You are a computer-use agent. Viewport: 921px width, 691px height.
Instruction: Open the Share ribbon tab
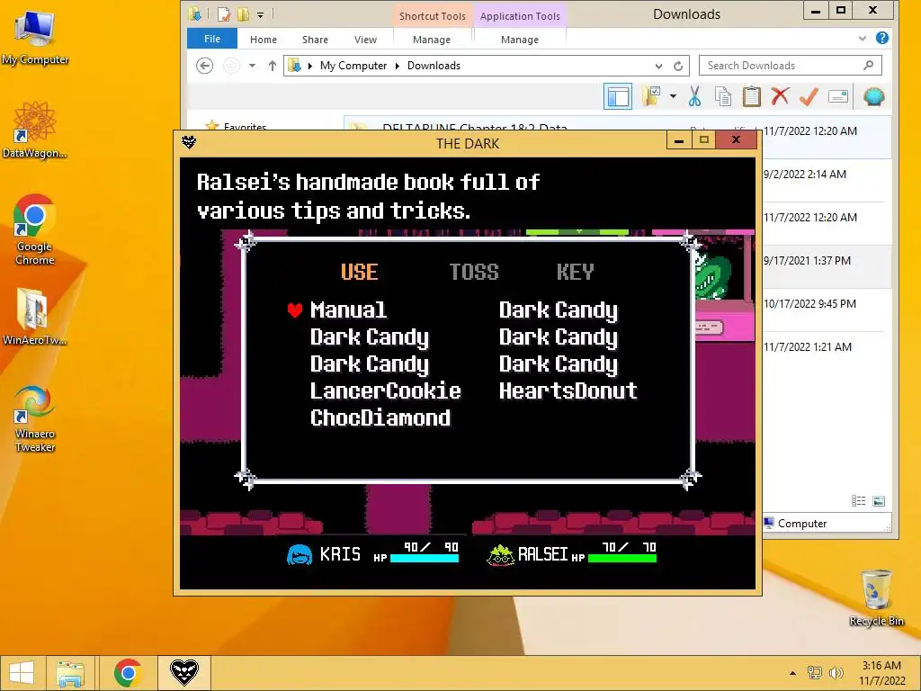tap(315, 40)
